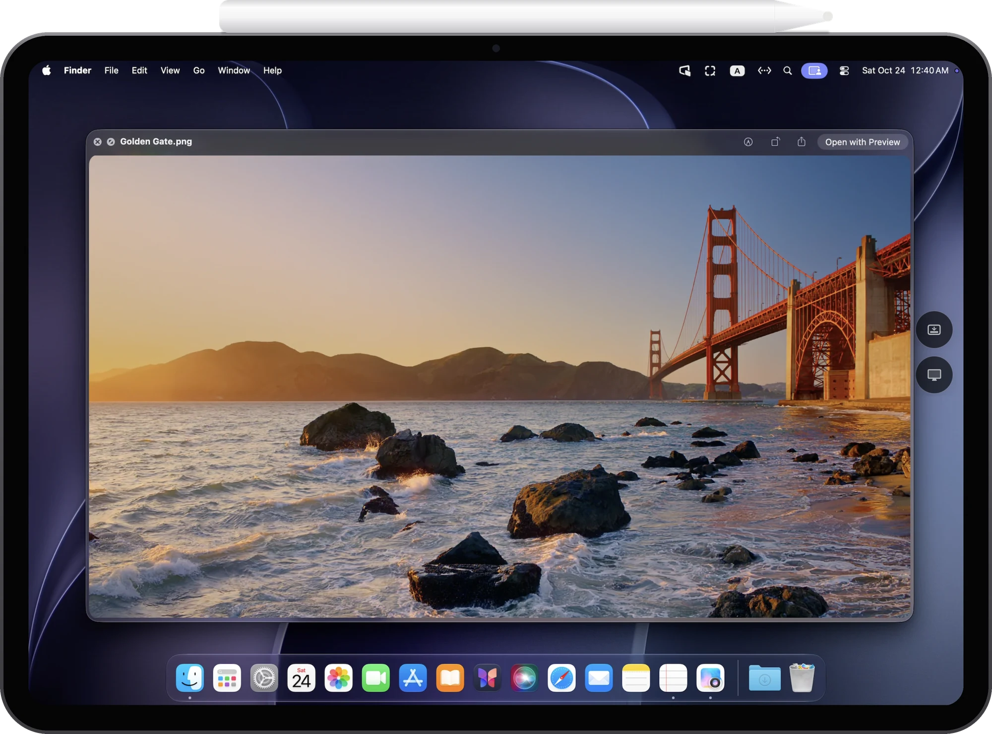Open the butterfly app in the Dock
Viewport: 992px width, 734px height.
488,677
